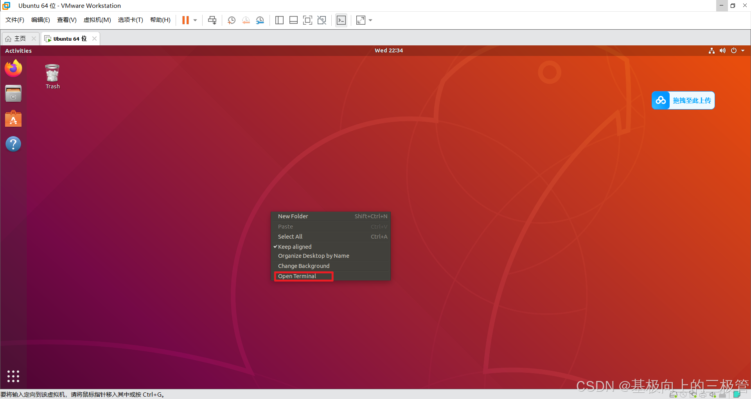
Task: Click the network icon in Ubuntu top bar
Action: (711, 50)
